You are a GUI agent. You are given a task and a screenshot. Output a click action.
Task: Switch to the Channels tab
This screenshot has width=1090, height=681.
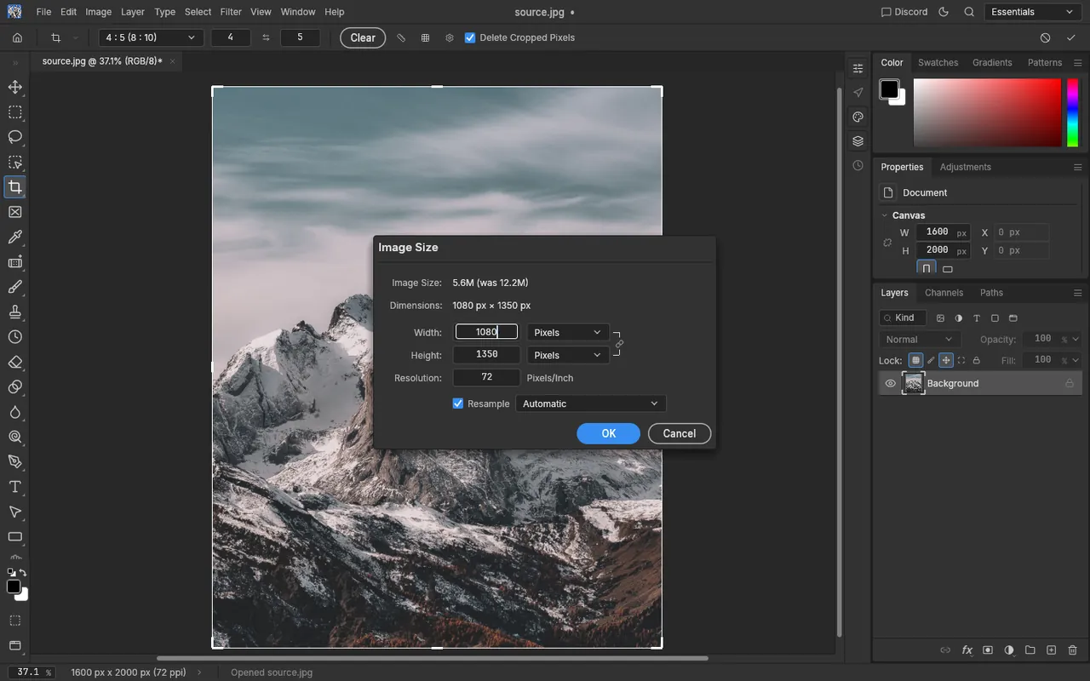coord(944,292)
